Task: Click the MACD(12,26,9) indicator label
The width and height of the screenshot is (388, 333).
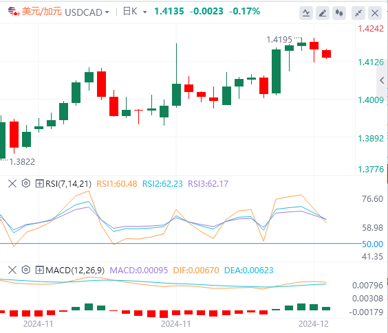Action: (x=75, y=271)
